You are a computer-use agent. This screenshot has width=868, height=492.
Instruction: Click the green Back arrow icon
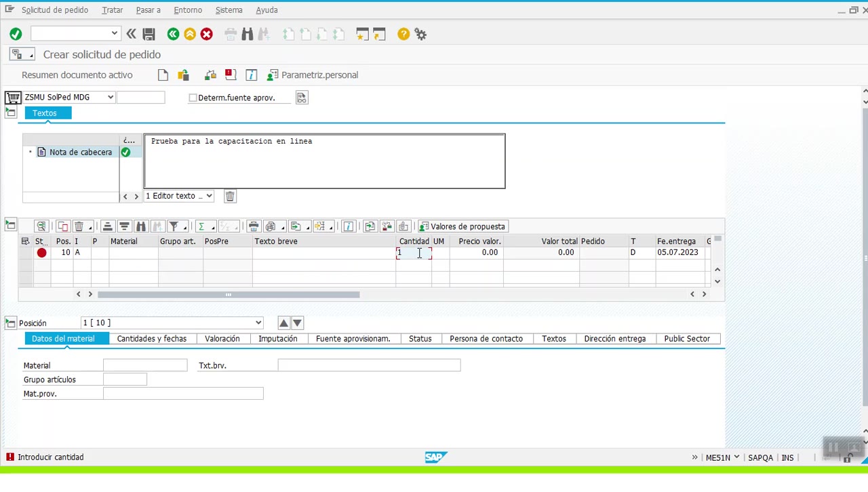click(x=173, y=34)
